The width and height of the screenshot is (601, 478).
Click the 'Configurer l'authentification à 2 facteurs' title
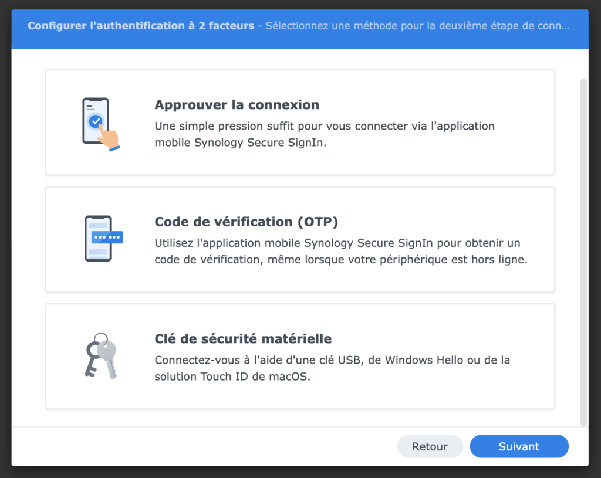click(141, 26)
